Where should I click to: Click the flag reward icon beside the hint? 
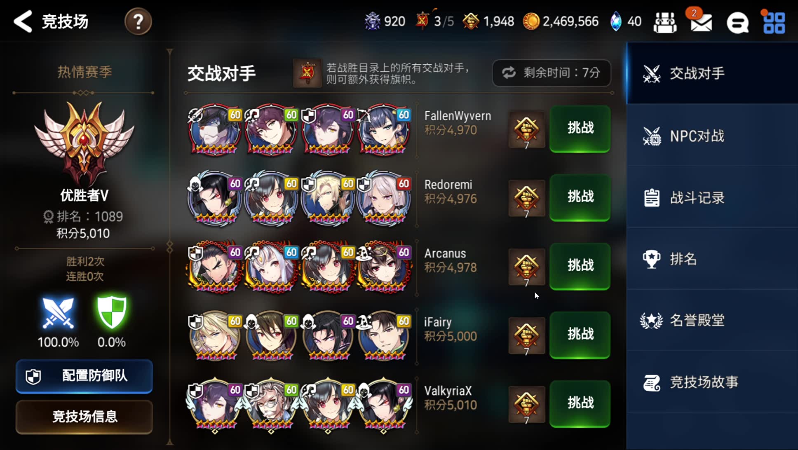point(307,73)
